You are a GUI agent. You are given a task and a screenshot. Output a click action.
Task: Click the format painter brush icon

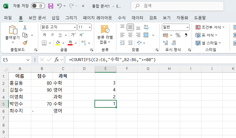point(25,43)
